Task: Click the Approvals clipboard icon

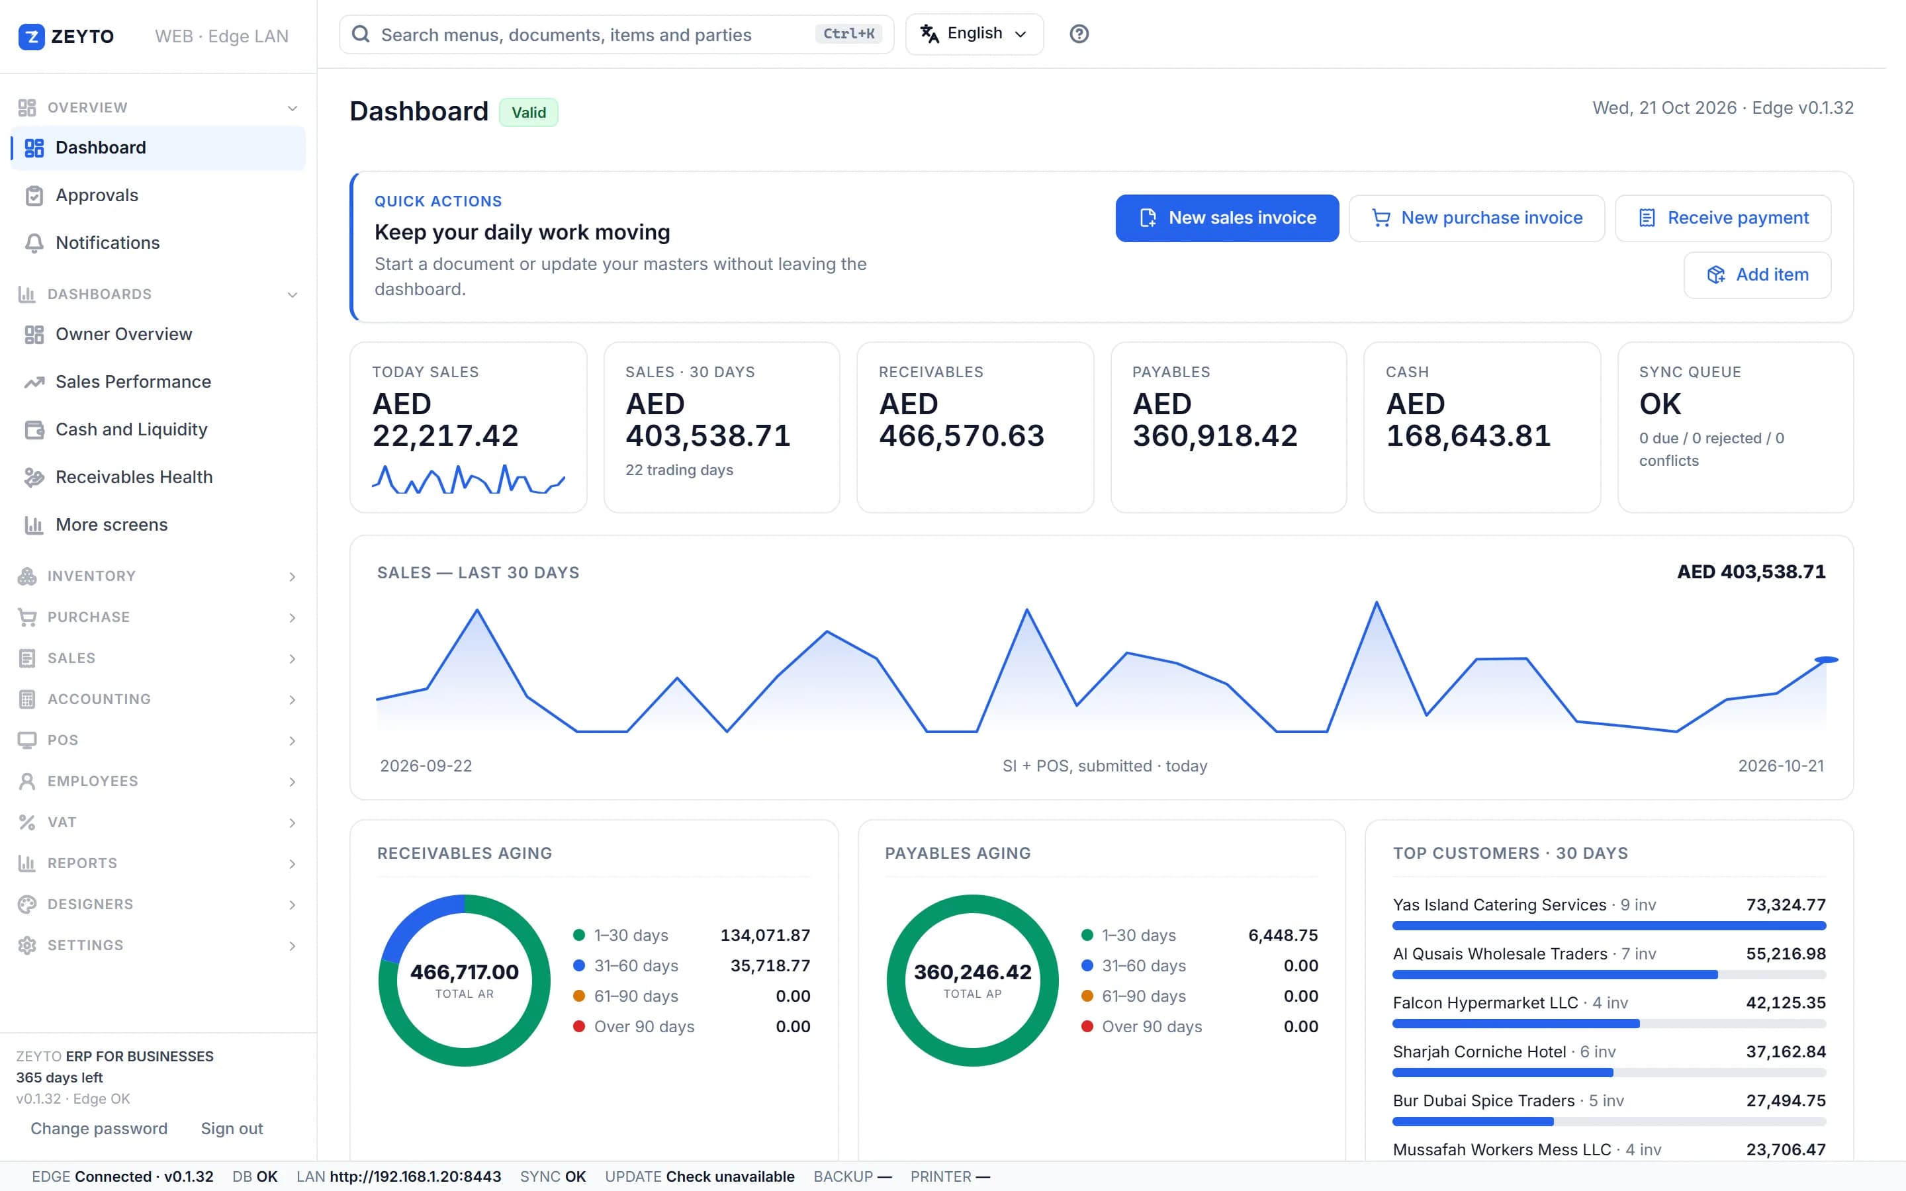Action: tap(34, 195)
